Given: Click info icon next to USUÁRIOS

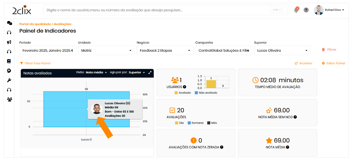Looking at the screenshot, I should point(184,87).
